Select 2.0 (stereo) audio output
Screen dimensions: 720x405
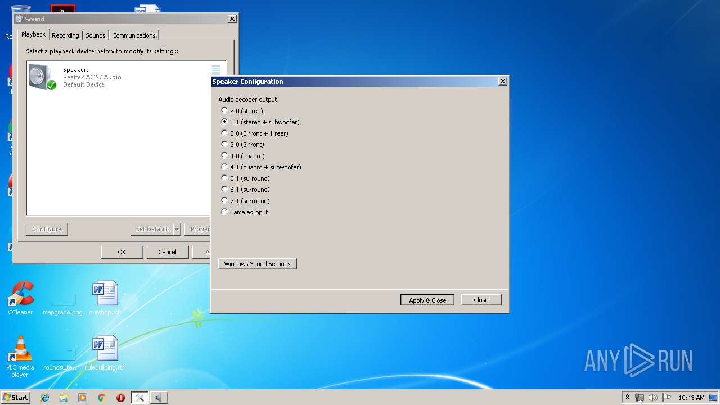coord(224,111)
